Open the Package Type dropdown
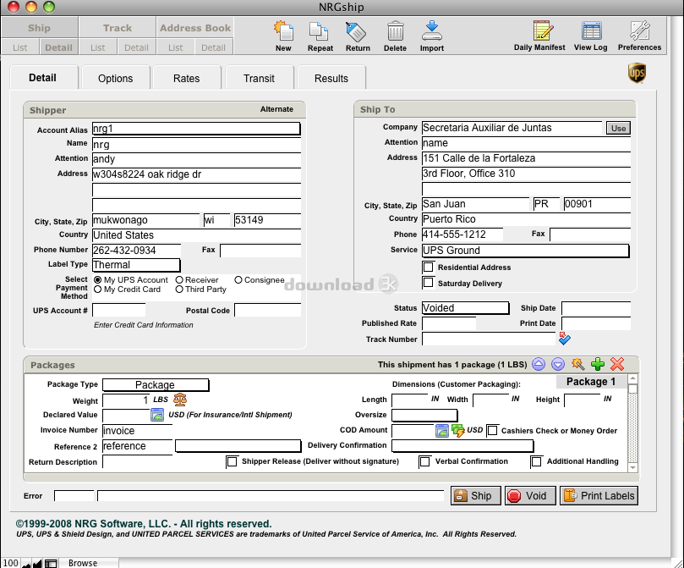The height and width of the screenshot is (568, 684). pos(156,384)
